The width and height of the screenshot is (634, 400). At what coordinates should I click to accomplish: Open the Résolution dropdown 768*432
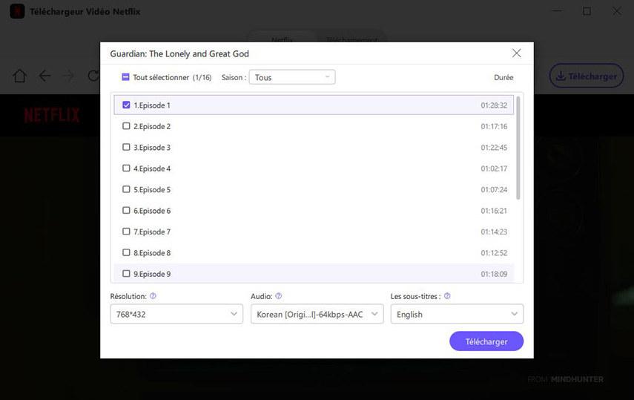pyautogui.click(x=176, y=314)
